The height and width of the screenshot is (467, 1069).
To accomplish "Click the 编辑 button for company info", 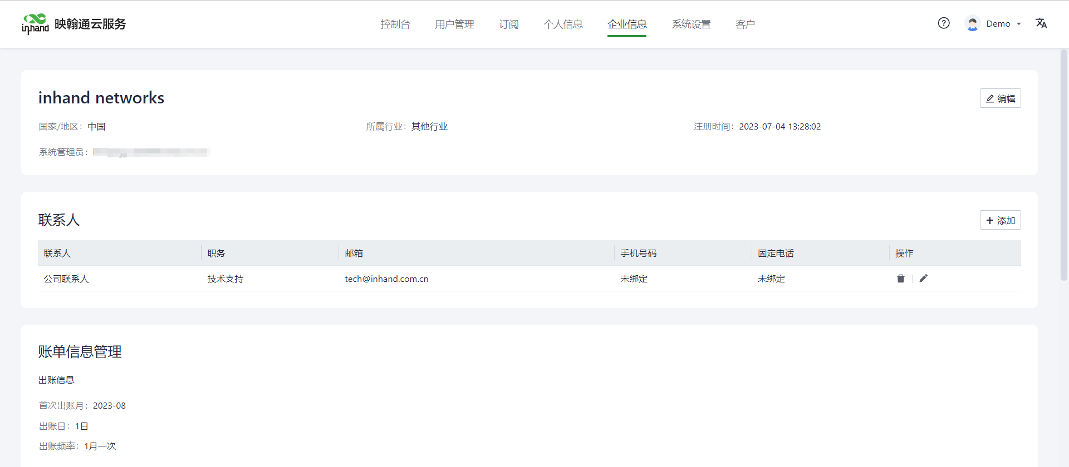I will tap(1000, 98).
